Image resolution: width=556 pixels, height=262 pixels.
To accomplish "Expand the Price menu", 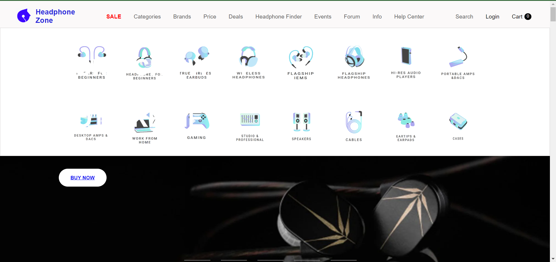I will click(209, 17).
